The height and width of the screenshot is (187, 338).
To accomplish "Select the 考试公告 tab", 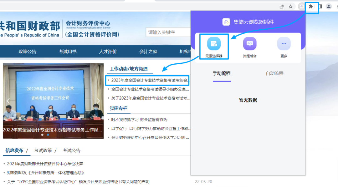I will tap(71, 150).
